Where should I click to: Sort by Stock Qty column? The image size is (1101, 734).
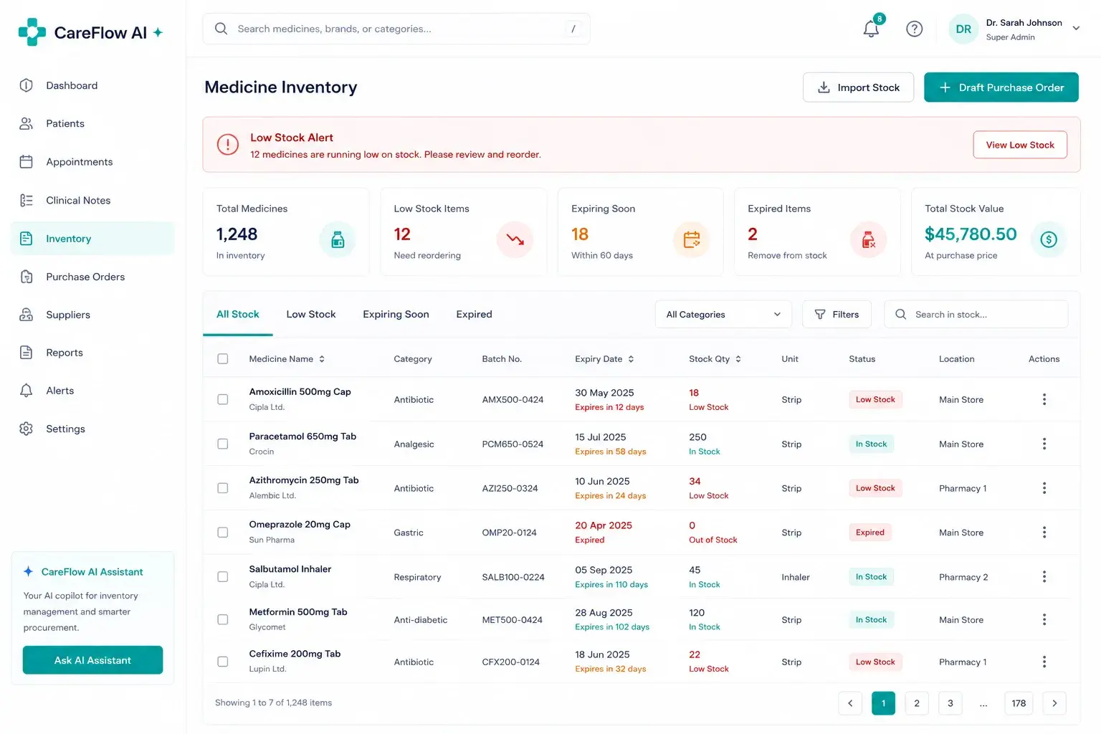coord(715,359)
